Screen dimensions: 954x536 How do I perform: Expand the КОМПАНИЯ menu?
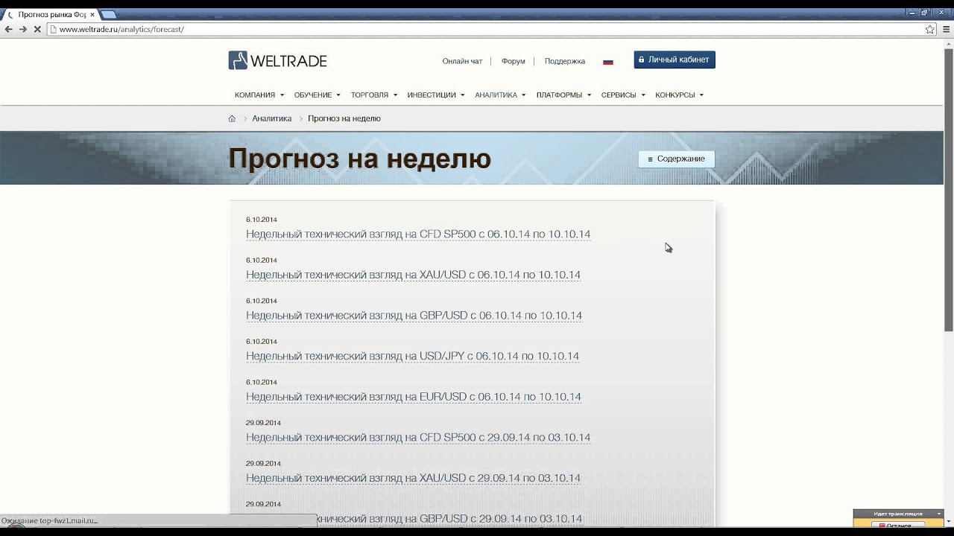[x=259, y=95]
